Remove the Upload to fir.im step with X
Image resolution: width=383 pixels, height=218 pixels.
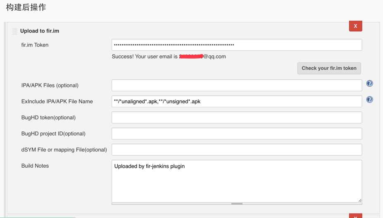355,26
